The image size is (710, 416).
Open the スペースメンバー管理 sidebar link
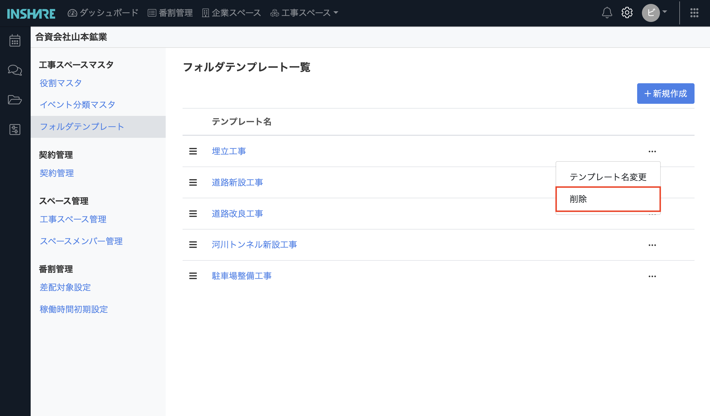point(81,241)
